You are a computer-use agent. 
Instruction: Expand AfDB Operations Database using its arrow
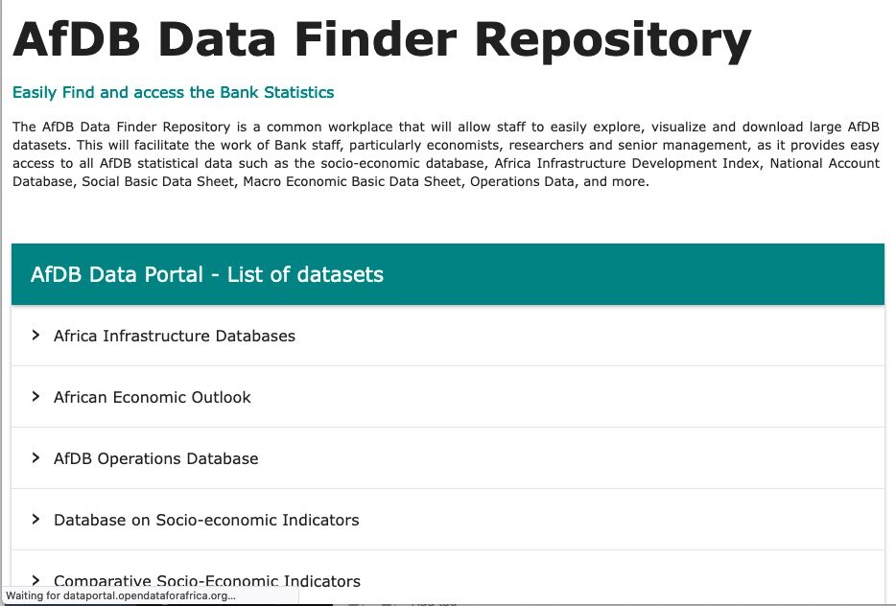pyautogui.click(x=35, y=458)
